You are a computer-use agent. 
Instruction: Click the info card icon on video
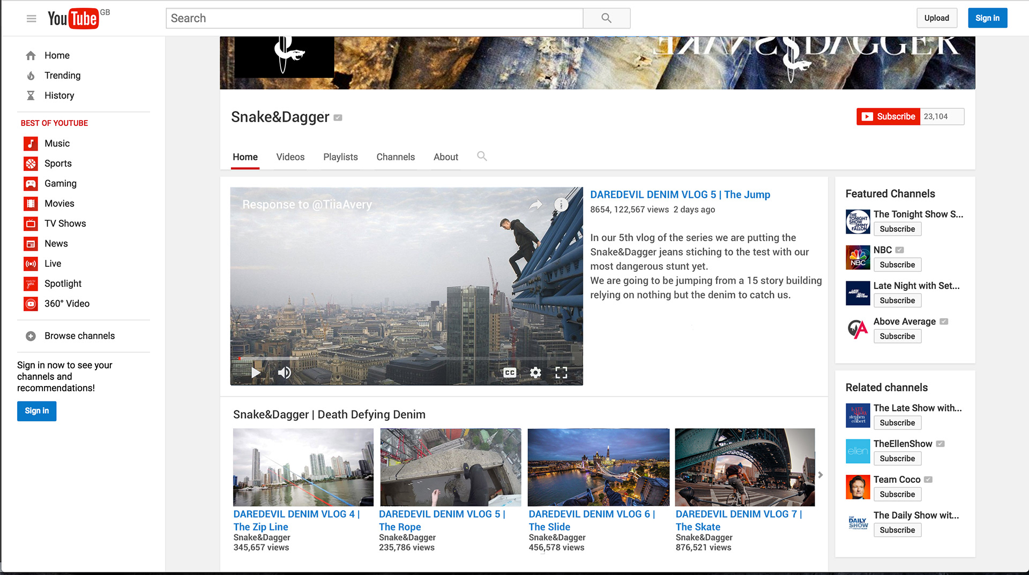(x=561, y=204)
